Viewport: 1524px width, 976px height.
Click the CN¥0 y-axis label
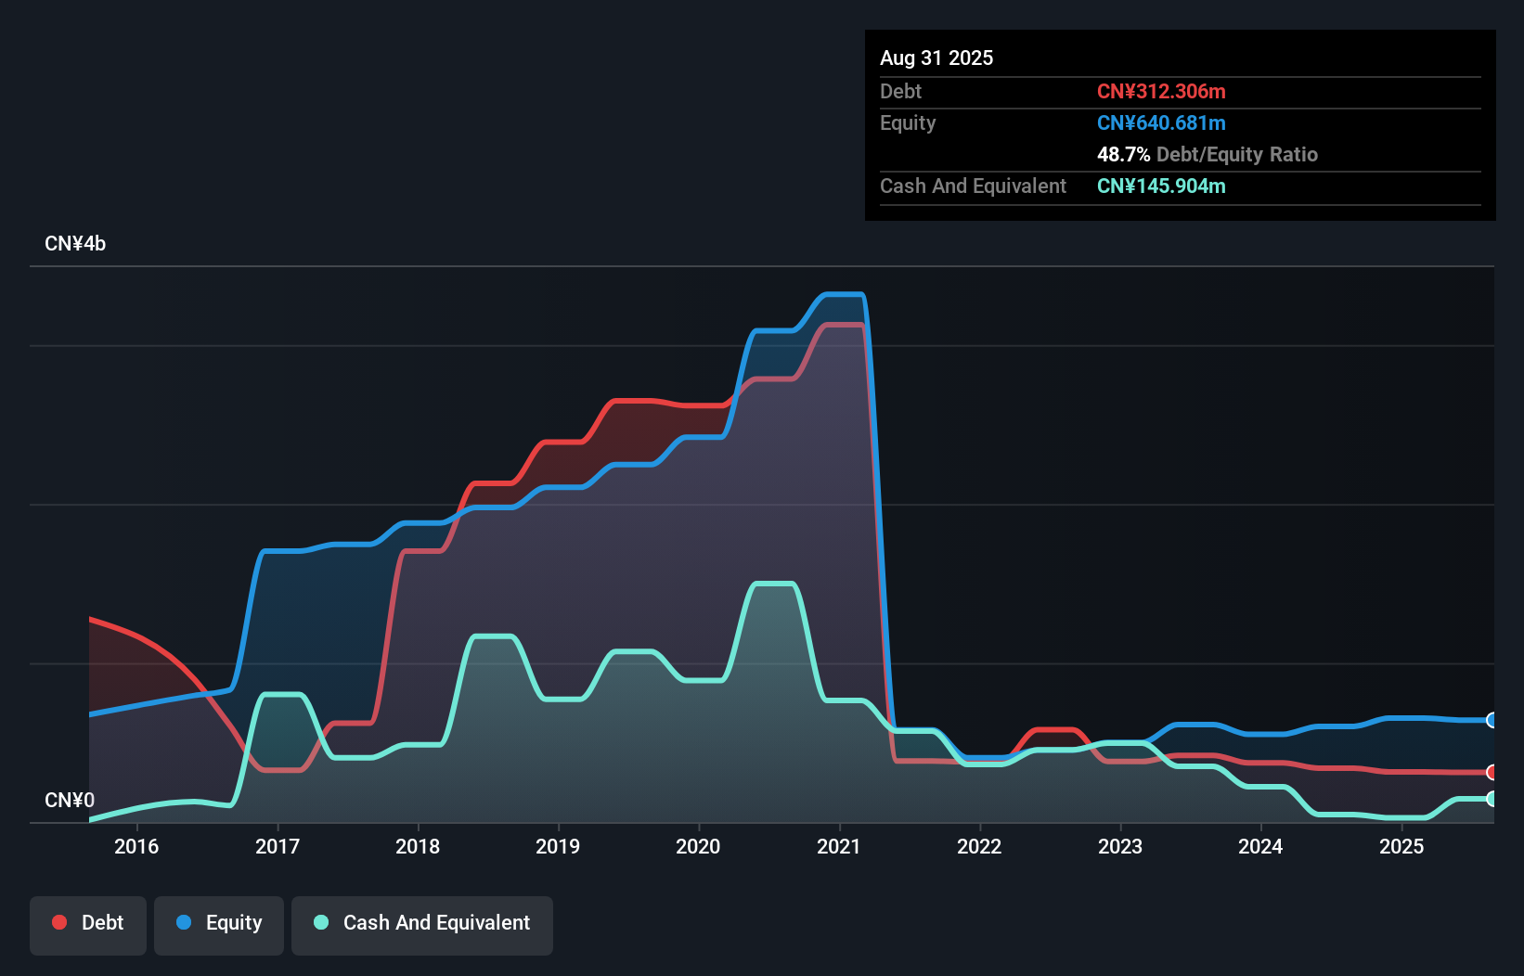(x=70, y=800)
